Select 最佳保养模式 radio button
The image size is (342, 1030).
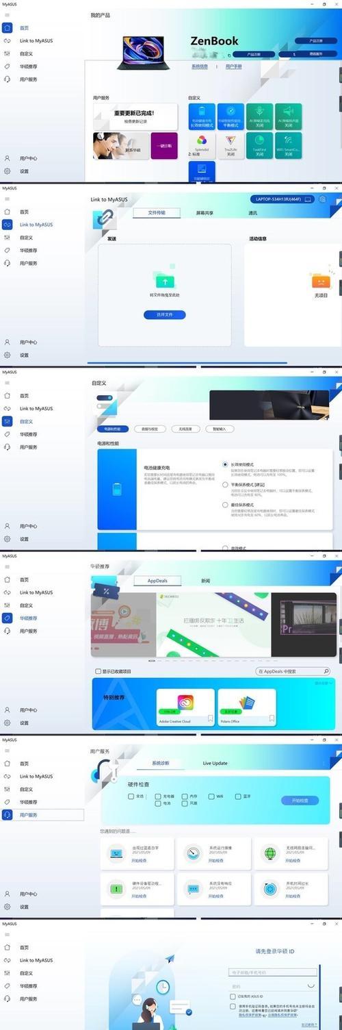pyautogui.click(x=225, y=505)
